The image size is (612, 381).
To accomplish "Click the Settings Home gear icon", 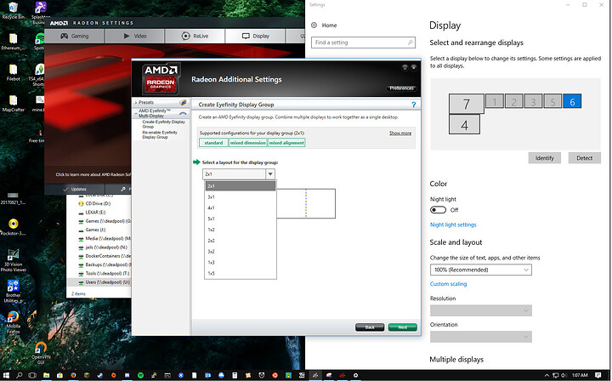I will [x=314, y=25].
